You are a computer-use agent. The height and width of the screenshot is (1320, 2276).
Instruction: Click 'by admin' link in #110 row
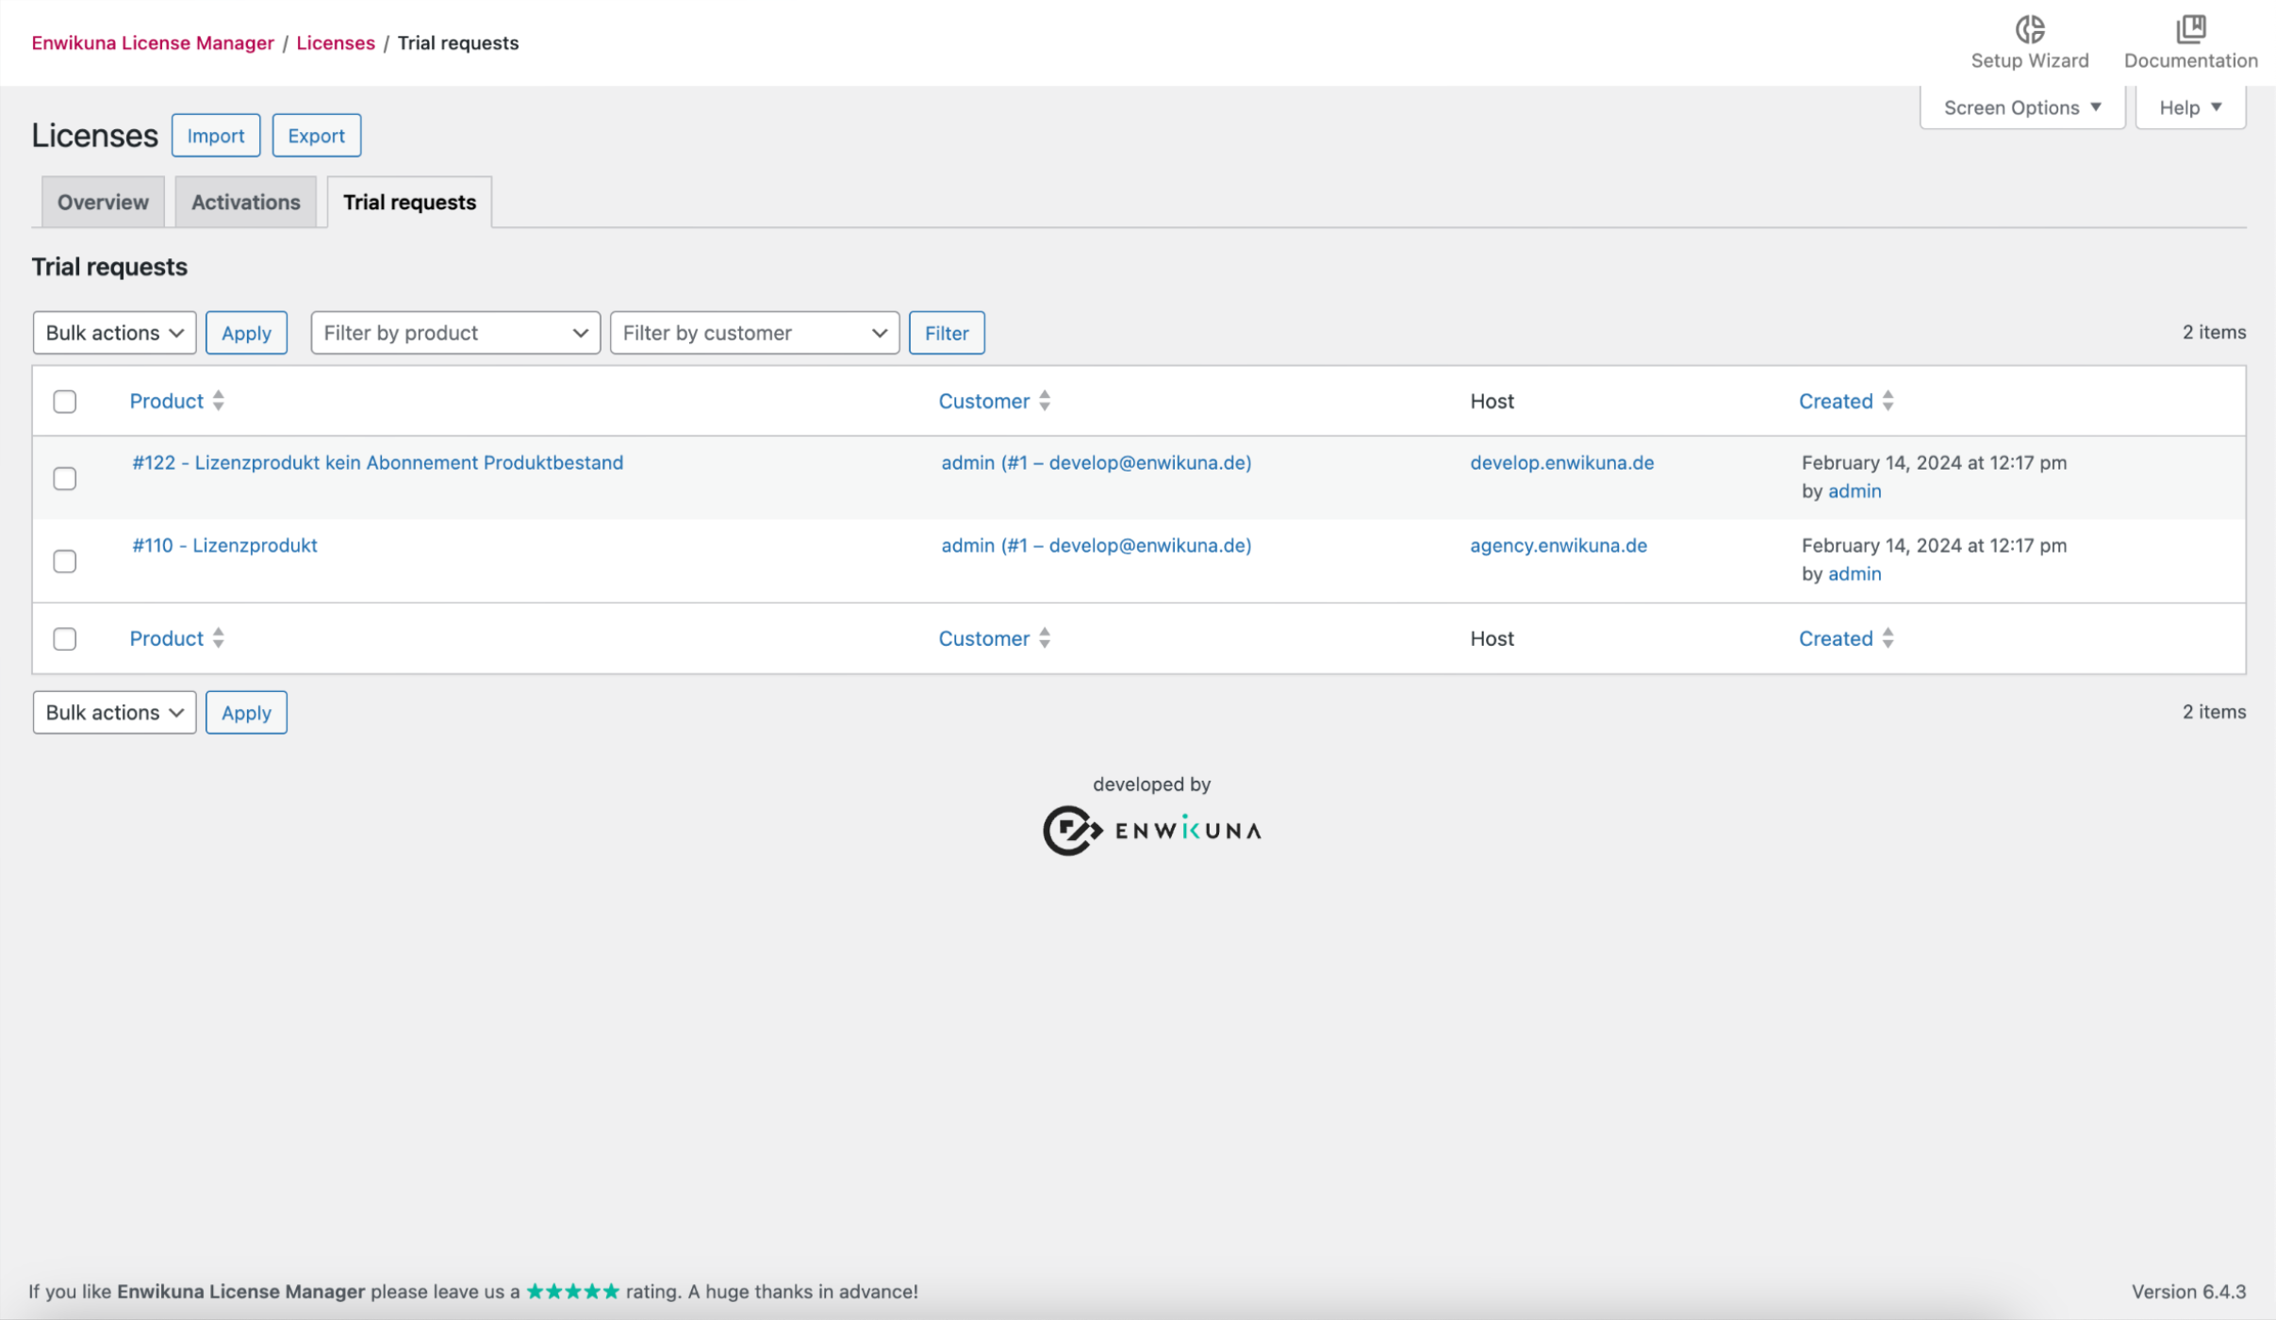click(1854, 574)
